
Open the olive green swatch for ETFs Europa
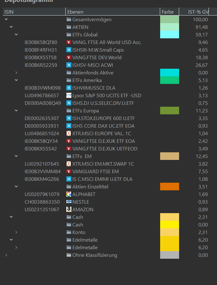(170, 111)
